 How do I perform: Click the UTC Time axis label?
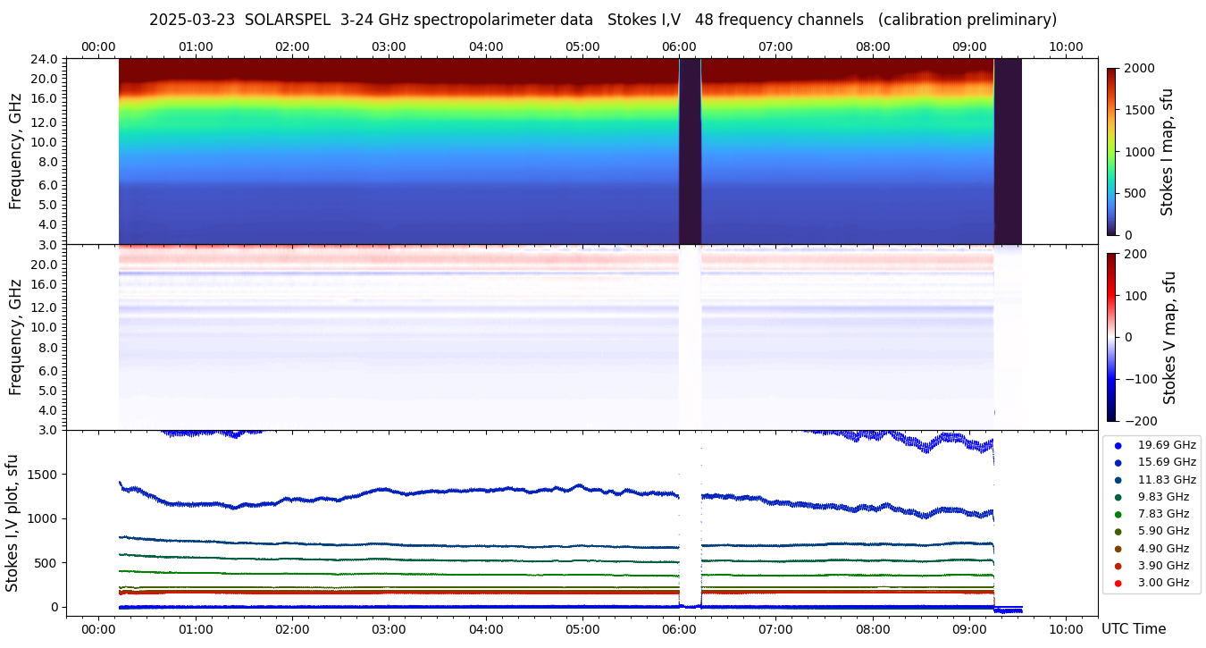point(1133,629)
